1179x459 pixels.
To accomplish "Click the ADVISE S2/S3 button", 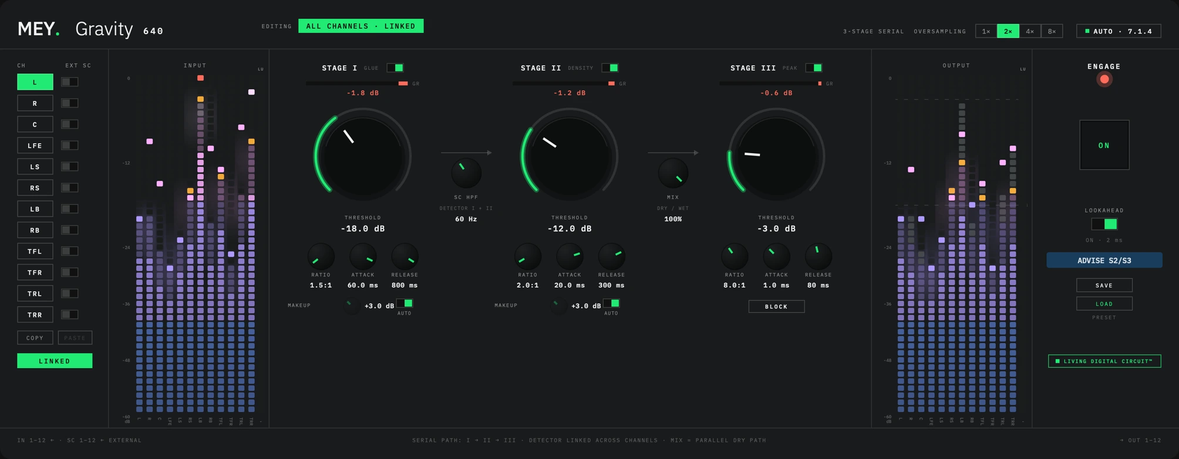I will [1104, 260].
